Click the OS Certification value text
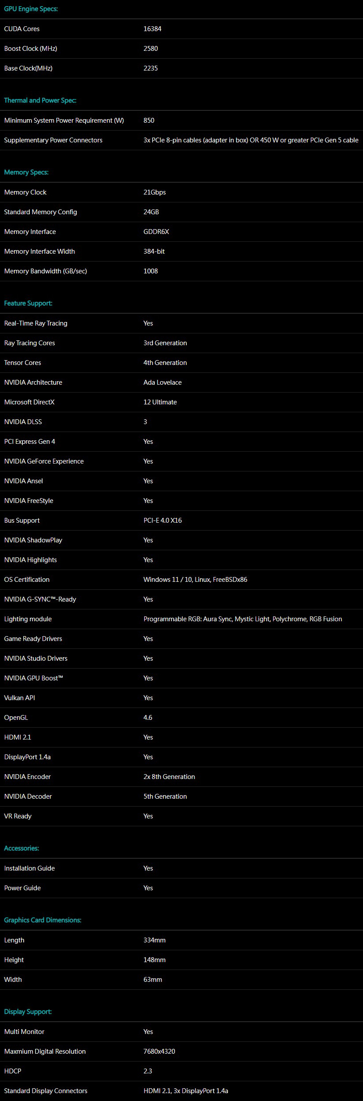Viewport: 363px width, 1101px height. pos(195,580)
